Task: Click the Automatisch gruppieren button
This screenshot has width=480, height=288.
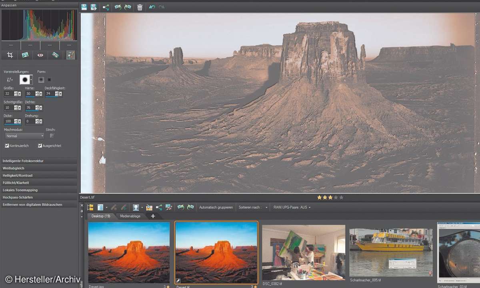Action: (216, 207)
